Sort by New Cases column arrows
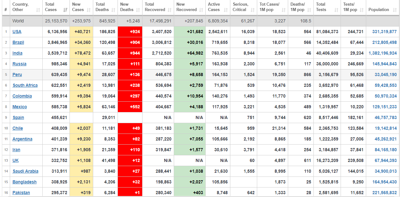This screenshot has height=197, width=400. click(89, 10)
